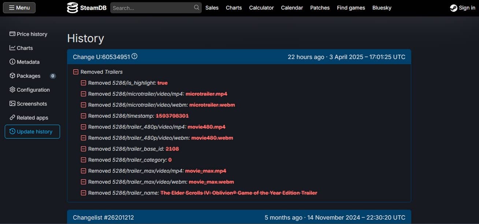Open Related apps sidebar tab

[x=32, y=118]
